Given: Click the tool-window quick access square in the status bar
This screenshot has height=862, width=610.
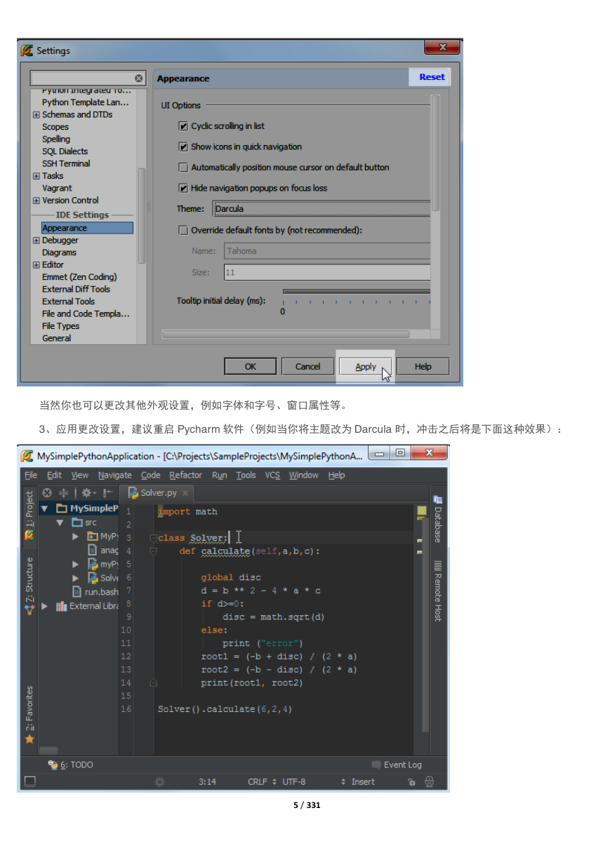Looking at the screenshot, I should tap(30, 781).
